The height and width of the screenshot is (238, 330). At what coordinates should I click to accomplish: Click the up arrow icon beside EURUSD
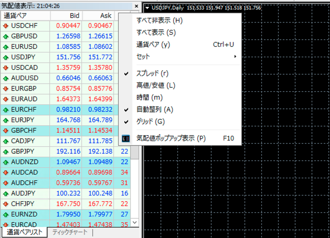click(x=6, y=47)
